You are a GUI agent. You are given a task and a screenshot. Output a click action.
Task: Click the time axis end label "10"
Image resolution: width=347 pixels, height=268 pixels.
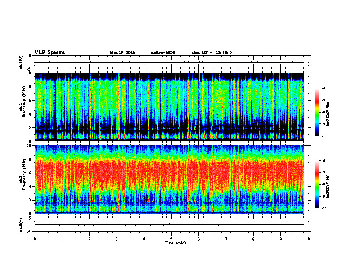pyautogui.click(x=308, y=239)
